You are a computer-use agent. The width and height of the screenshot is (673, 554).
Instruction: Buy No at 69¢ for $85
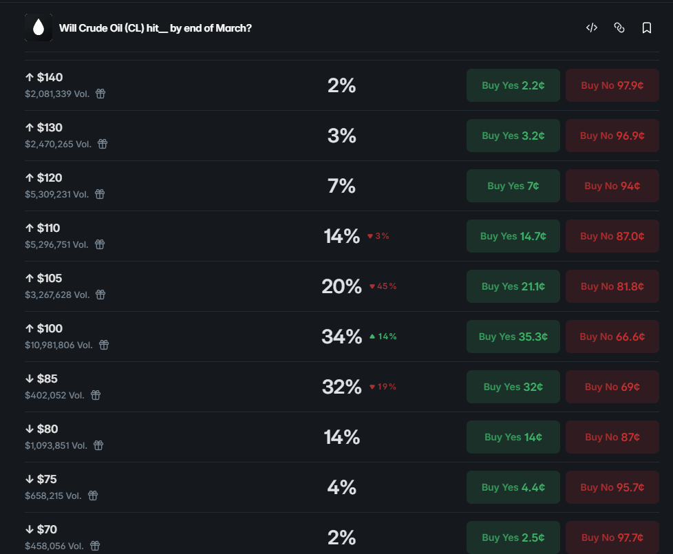[x=612, y=387]
